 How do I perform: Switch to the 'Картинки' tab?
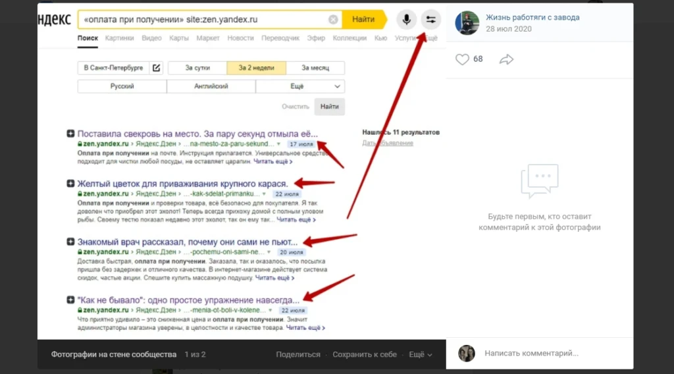pos(120,38)
